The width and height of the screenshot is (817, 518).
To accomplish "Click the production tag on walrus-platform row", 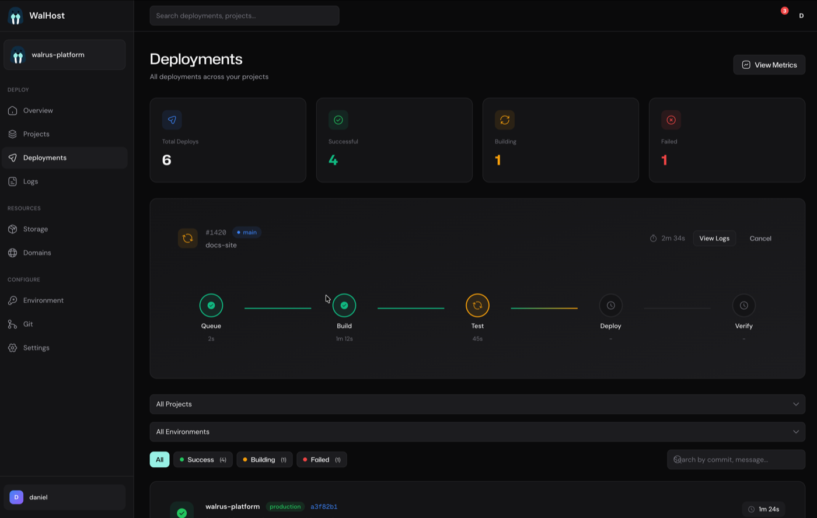I will tap(285, 506).
